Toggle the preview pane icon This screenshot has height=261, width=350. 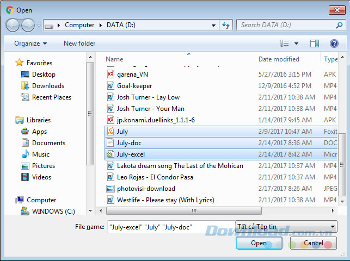pyautogui.click(x=315, y=43)
